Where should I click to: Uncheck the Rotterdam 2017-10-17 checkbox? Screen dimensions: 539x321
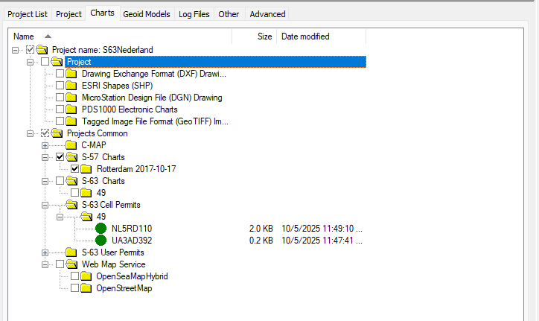[x=75, y=169]
